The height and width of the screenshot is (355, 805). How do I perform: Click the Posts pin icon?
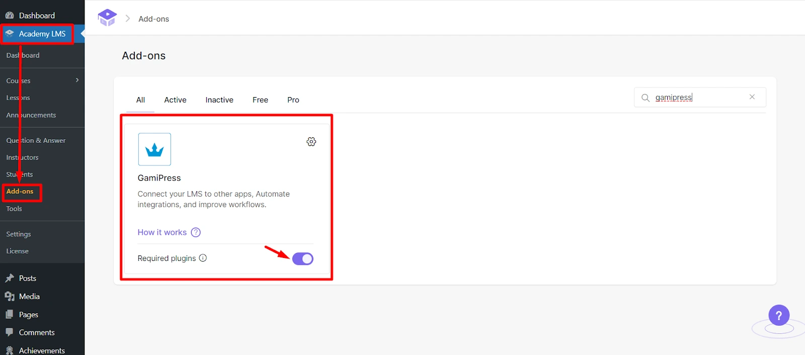[x=10, y=278]
